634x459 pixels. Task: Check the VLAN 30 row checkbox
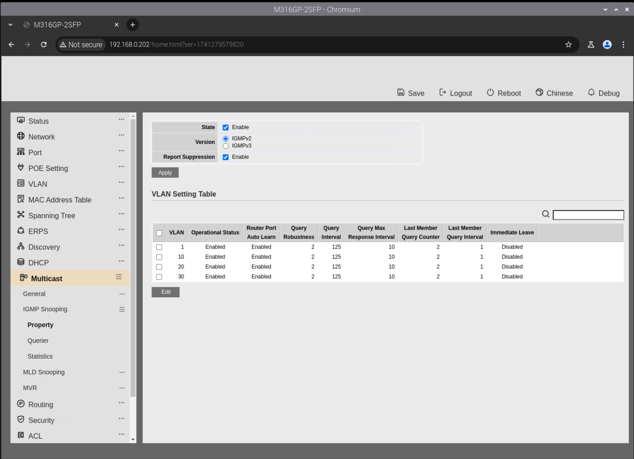coord(159,277)
